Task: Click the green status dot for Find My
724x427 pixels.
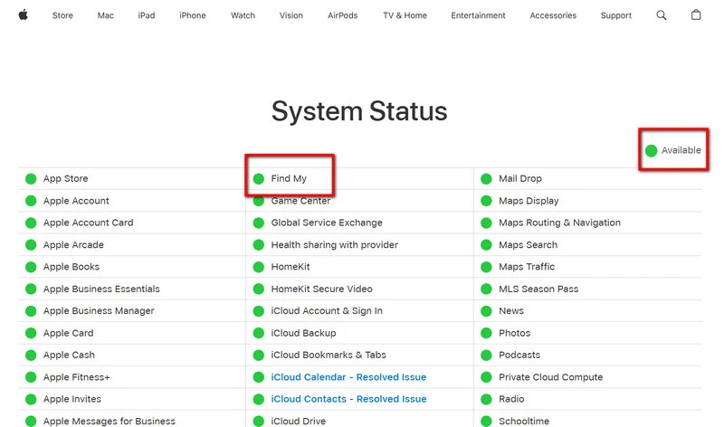Action: coord(259,178)
